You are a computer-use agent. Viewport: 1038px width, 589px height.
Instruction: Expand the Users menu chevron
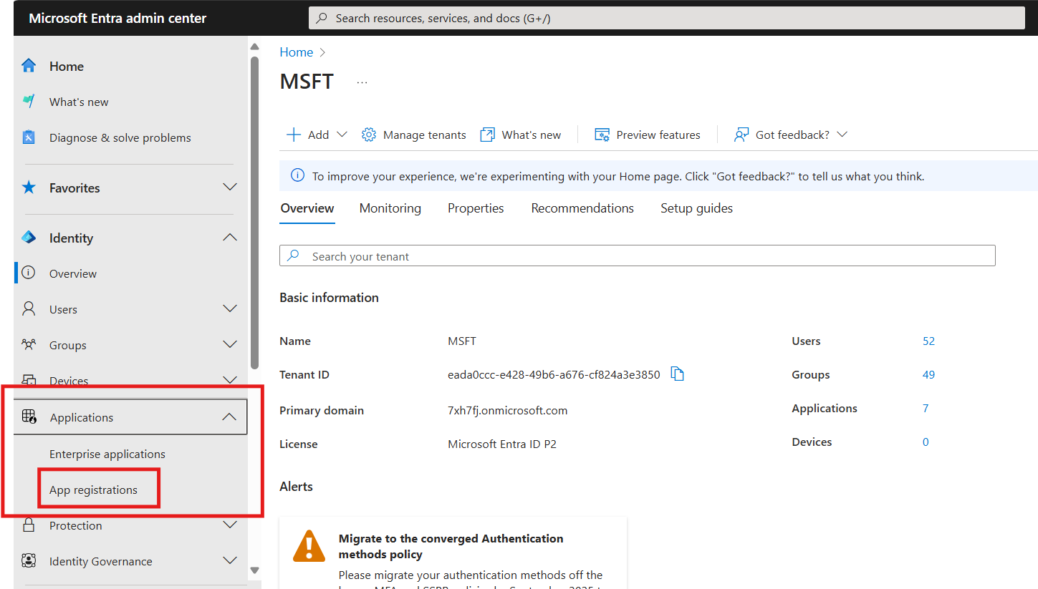click(x=230, y=308)
